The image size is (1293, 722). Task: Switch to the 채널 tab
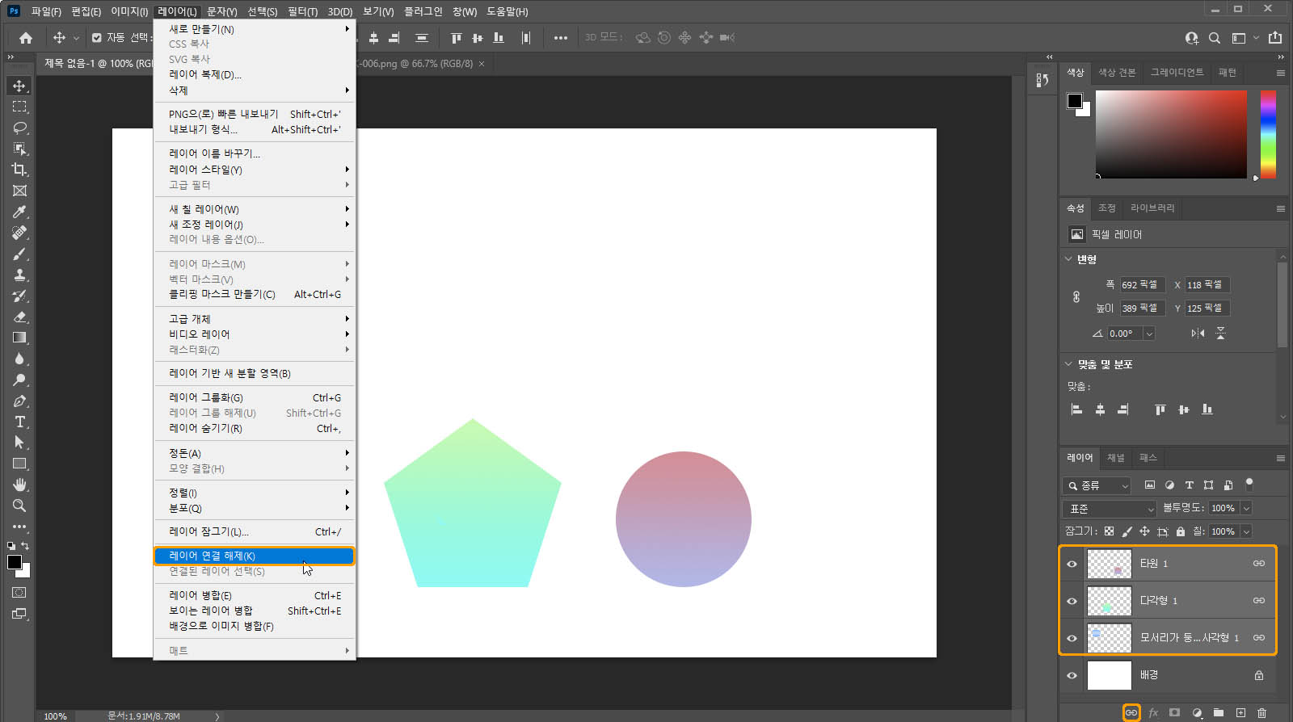pos(1116,458)
